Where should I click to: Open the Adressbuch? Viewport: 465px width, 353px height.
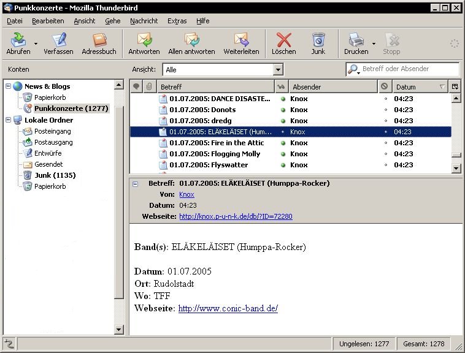99,44
